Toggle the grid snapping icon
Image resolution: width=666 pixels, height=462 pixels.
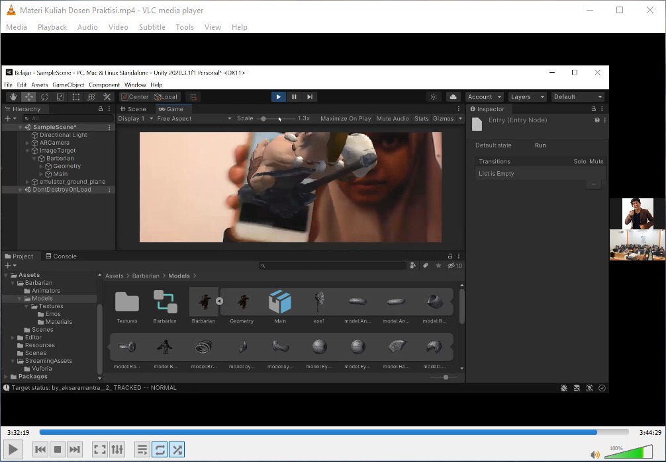click(193, 96)
